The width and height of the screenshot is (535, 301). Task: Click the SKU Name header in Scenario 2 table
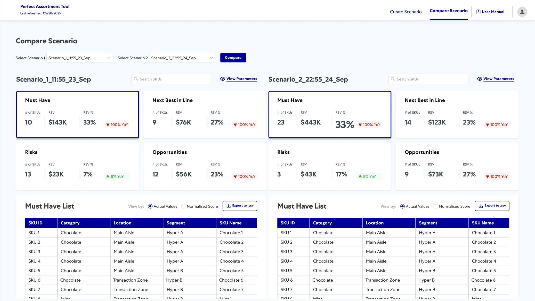coord(489,223)
